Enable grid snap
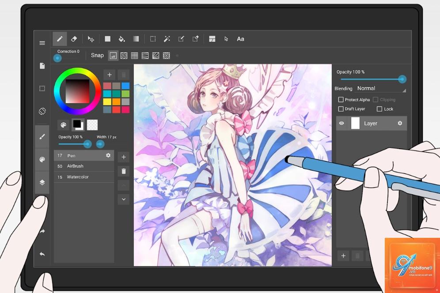The image size is (440, 293). tap(134, 56)
